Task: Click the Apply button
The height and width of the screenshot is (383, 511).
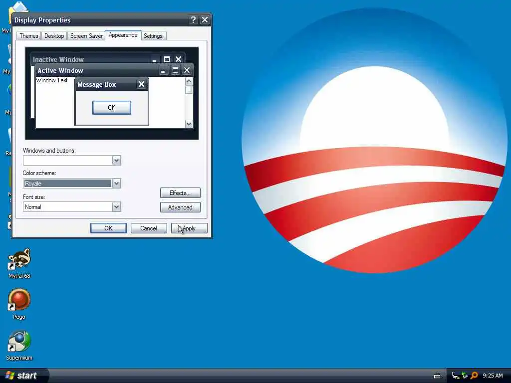Action: point(189,228)
